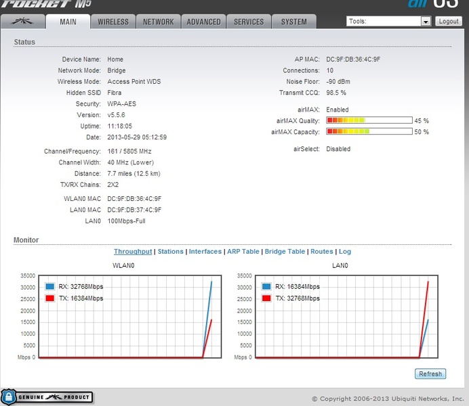This screenshot has width=469, height=406.
Task: Open the Log link
Action: click(345, 251)
